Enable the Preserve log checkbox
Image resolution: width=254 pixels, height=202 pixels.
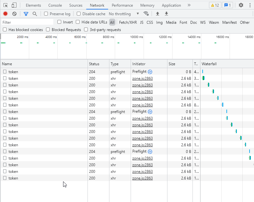[46, 14]
